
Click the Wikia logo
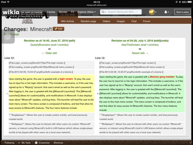(11, 12)
